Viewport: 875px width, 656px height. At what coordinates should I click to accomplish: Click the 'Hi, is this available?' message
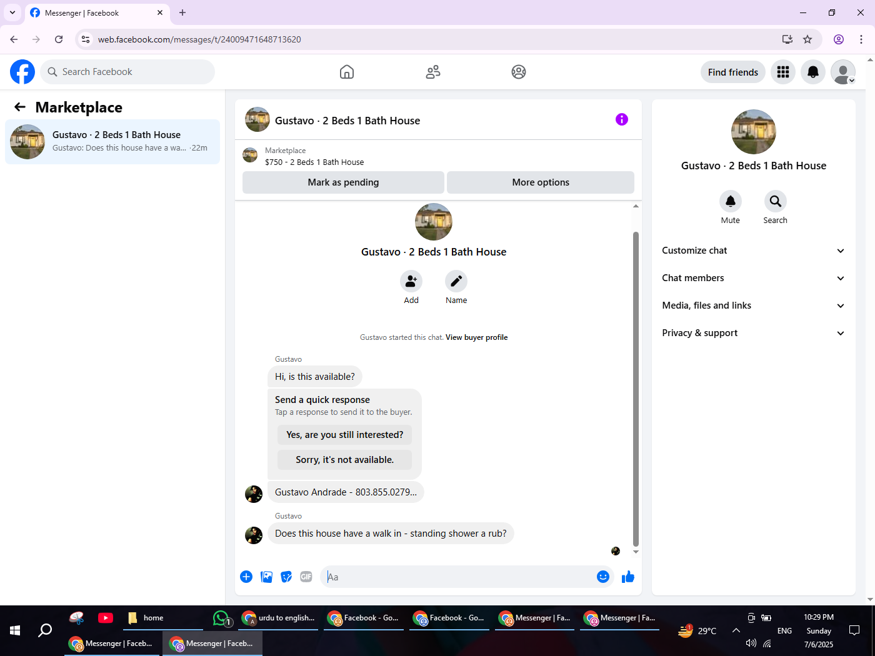coord(315,377)
